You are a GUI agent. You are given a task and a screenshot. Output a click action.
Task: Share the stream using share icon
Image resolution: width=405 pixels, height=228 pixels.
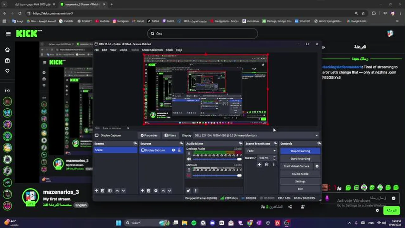(290, 207)
